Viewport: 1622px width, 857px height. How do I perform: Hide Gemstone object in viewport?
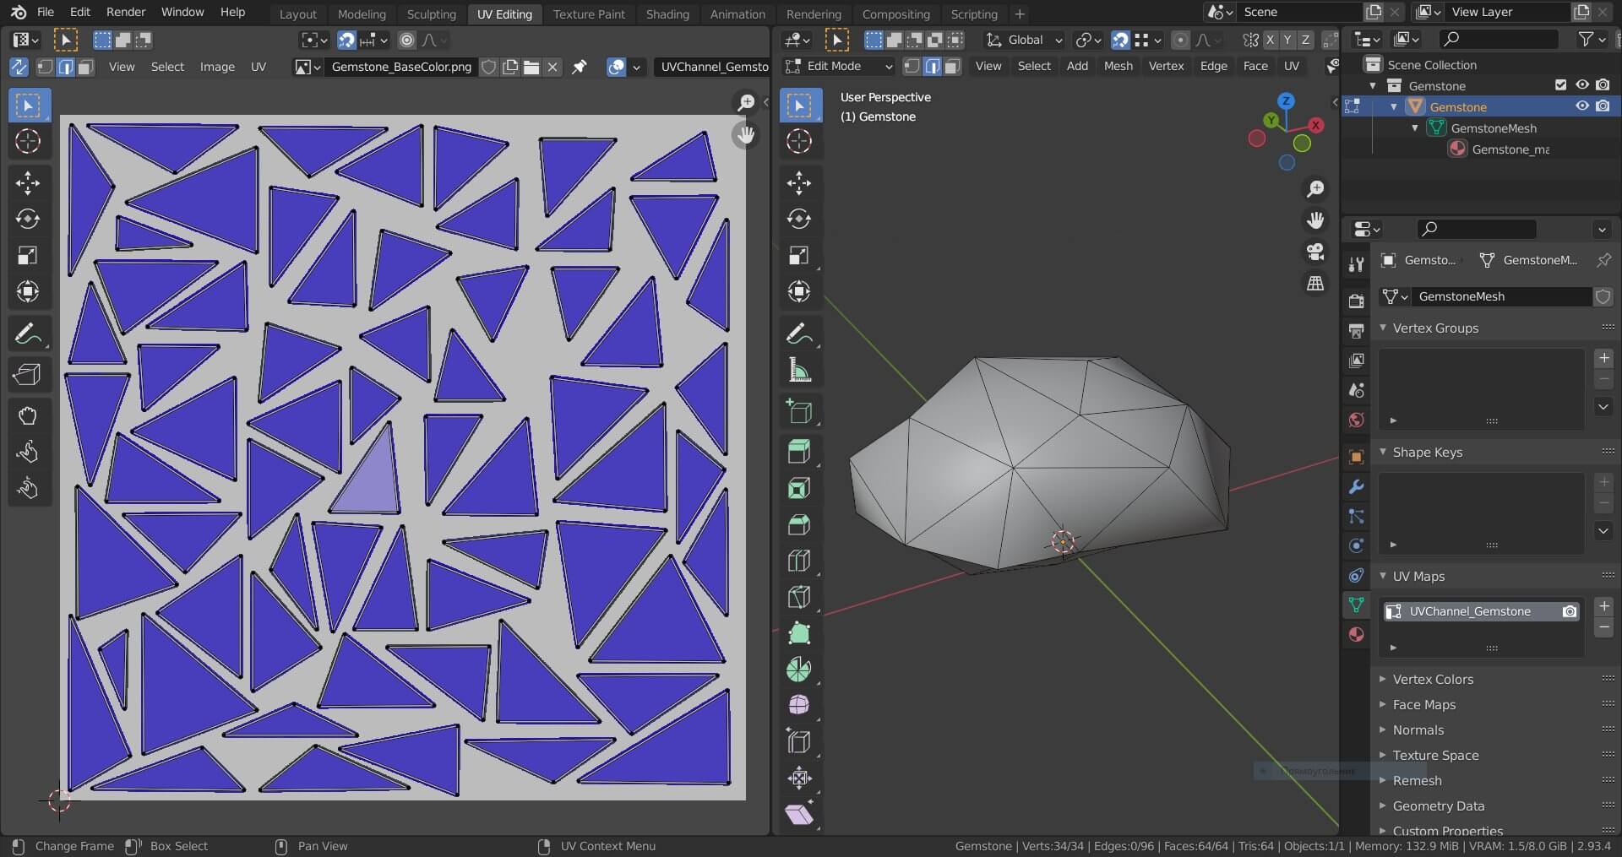pos(1582,106)
